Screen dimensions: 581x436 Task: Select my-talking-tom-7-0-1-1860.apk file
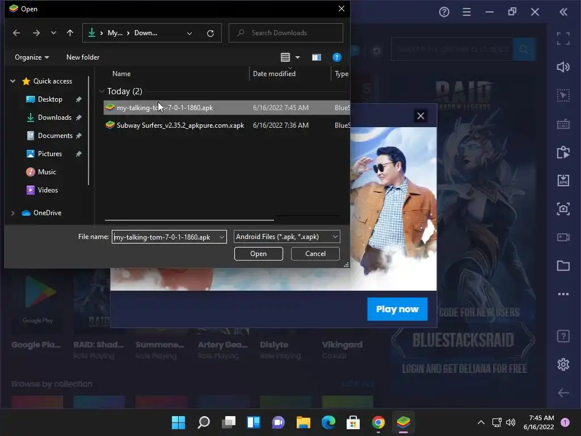[x=226, y=107]
